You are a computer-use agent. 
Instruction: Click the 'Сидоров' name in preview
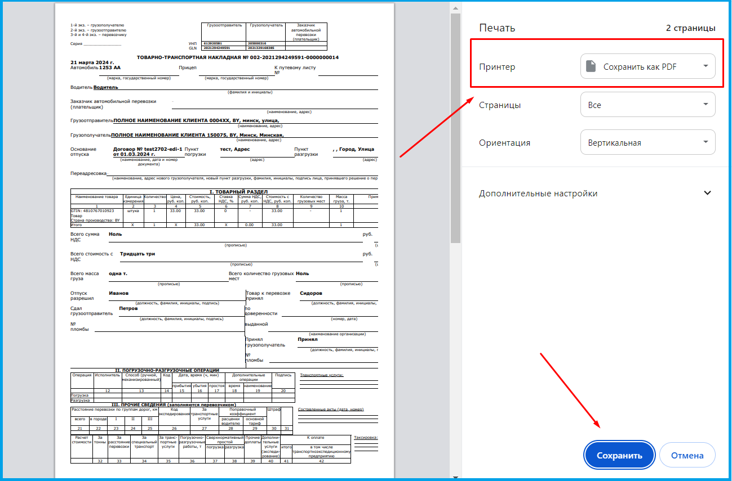click(x=311, y=293)
